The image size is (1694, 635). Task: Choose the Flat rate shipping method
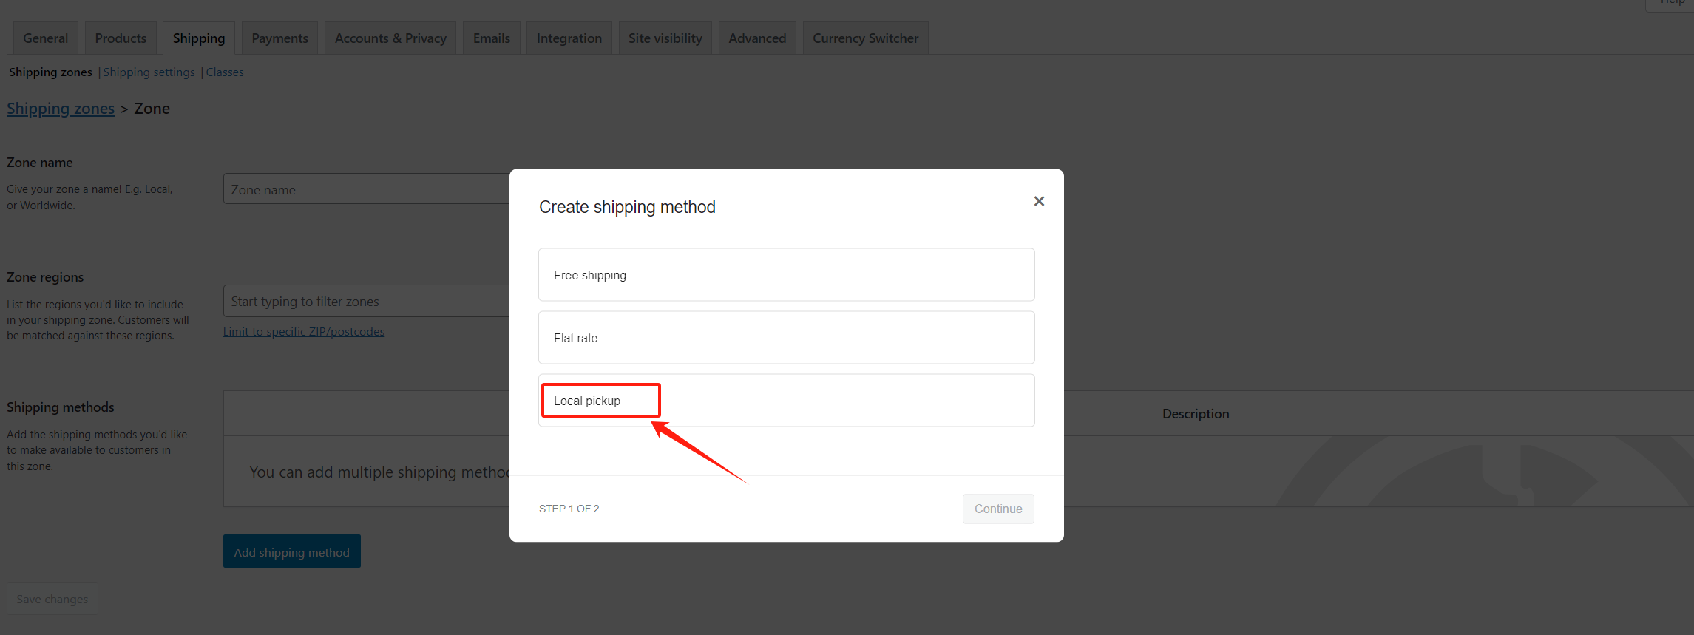click(x=786, y=338)
